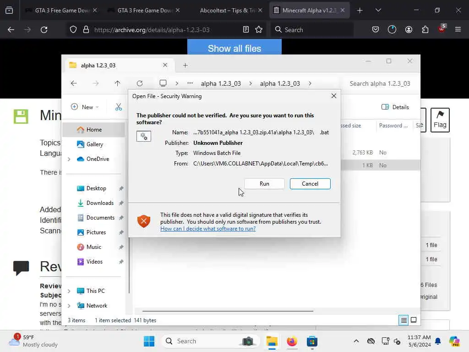
Task: Expand the chevron after the last alpha 1.2.3_03 breadcrumb
Action: point(310,83)
